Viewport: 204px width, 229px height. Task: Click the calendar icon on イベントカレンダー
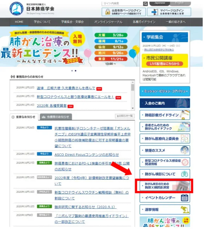pyautogui.click(x=185, y=198)
